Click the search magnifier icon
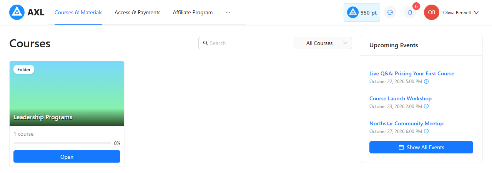Viewport: 492px width, 173px height. point(205,43)
